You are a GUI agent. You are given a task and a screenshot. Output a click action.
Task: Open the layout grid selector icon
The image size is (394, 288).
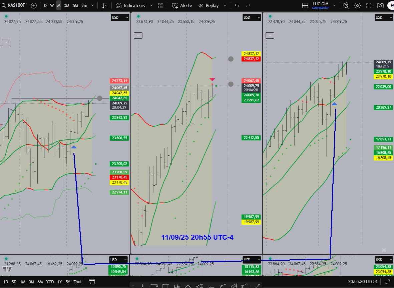point(305,6)
